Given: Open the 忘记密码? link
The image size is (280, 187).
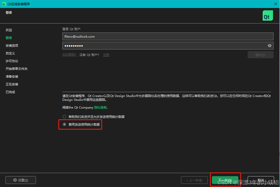Looking at the screenshot, I should click(70, 55).
